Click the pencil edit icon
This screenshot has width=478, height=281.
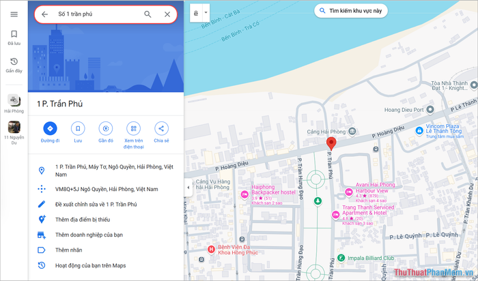(x=42, y=205)
